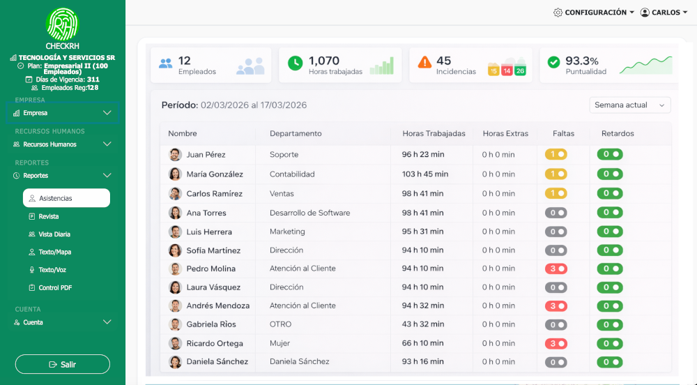Click the Recursos Humanos people icon
This screenshot has width=697, height=385.
(x=17, y=144)
